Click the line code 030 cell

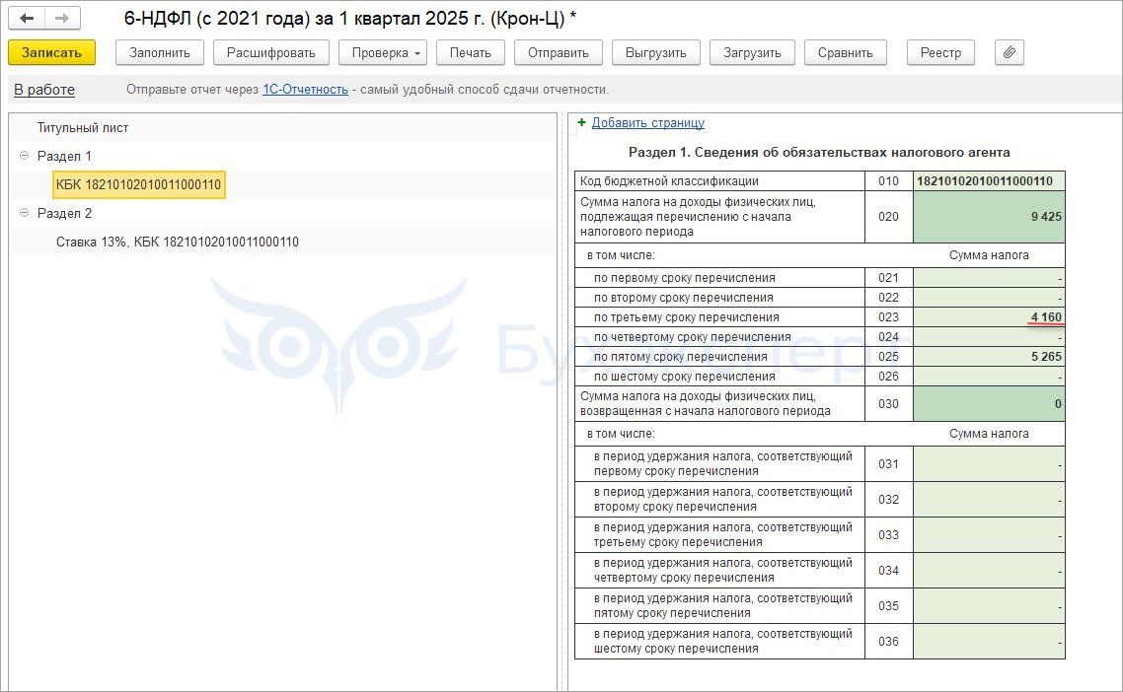click(888, 403)
